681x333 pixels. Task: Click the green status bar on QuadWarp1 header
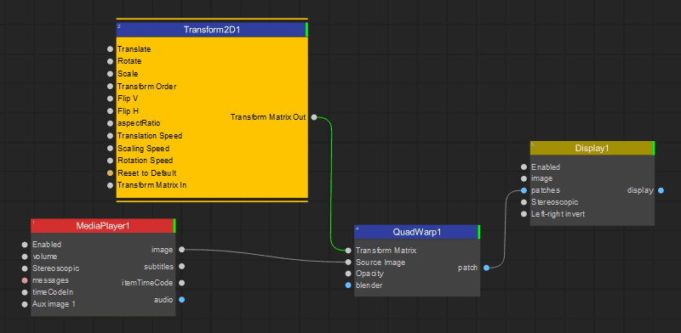478,232
